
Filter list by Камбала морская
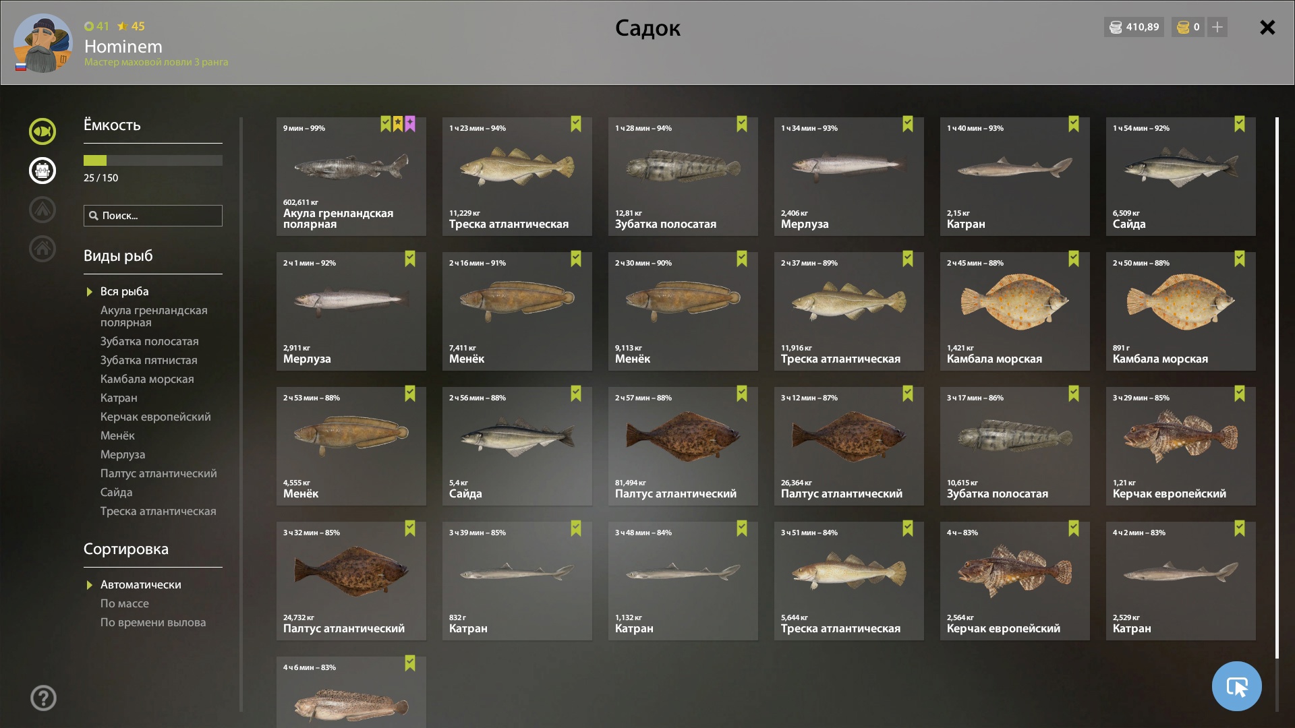pyautogui.click(x=147, y=379)
